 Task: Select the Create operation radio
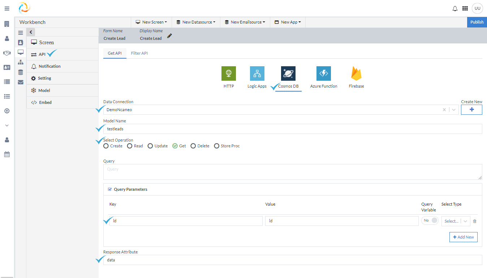click(x=106, y=146)
